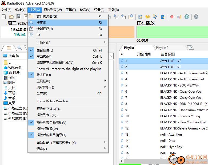Screen dimensions: 208x165
Task: Click the settings gear toolbar icon
Action: [x=196, y=17]
